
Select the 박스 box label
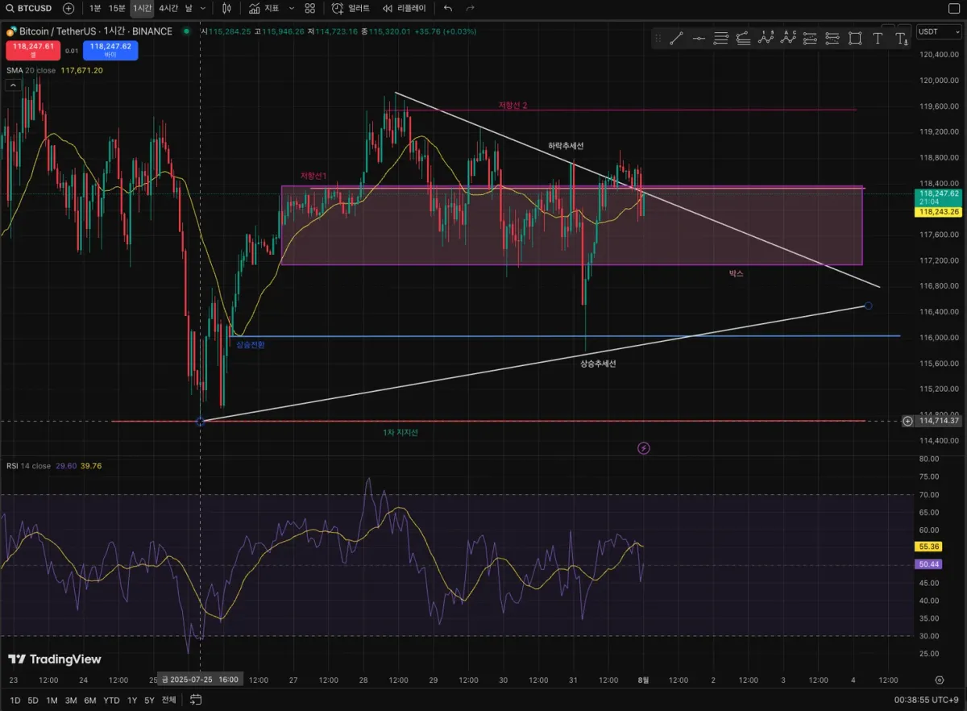click(x=737, y=273)
